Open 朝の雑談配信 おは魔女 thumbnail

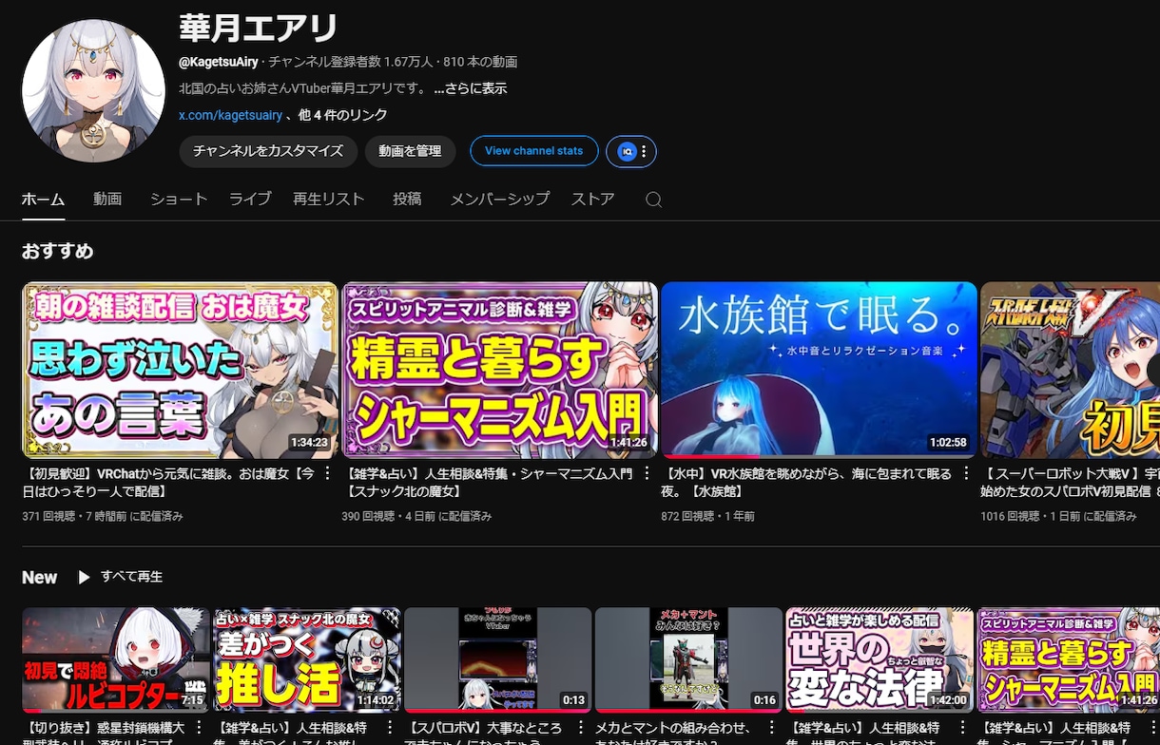180,371
